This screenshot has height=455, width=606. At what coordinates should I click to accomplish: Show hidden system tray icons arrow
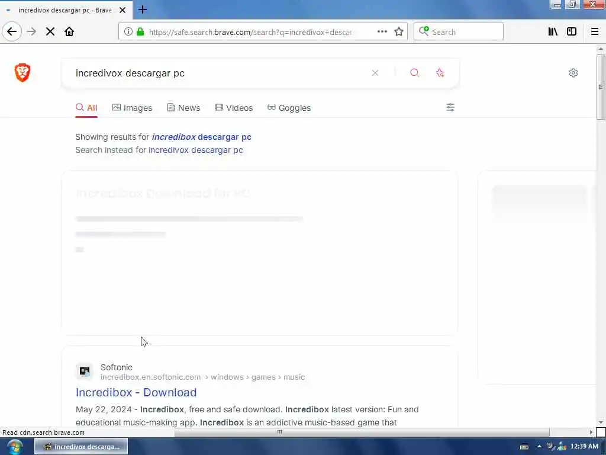point(539,447)
